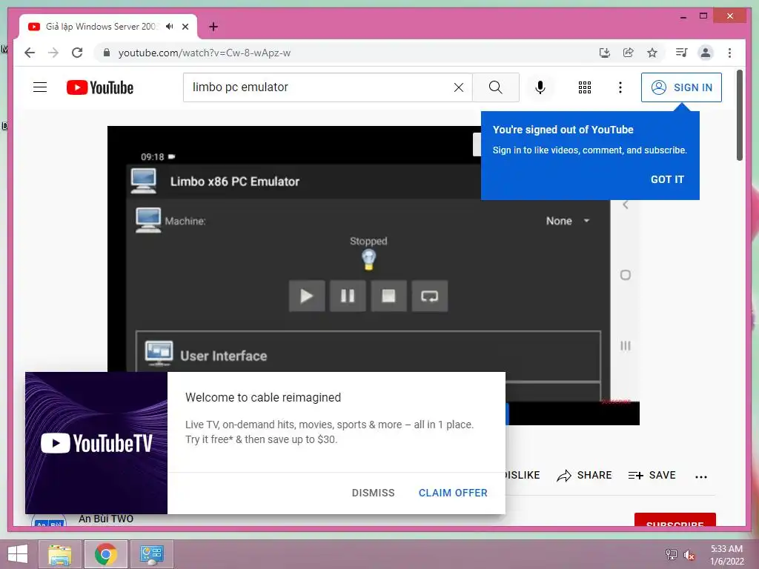The image size is (759, 569).
Task: Mute tab audio via speaker icon
Action: tap(169, 27)
